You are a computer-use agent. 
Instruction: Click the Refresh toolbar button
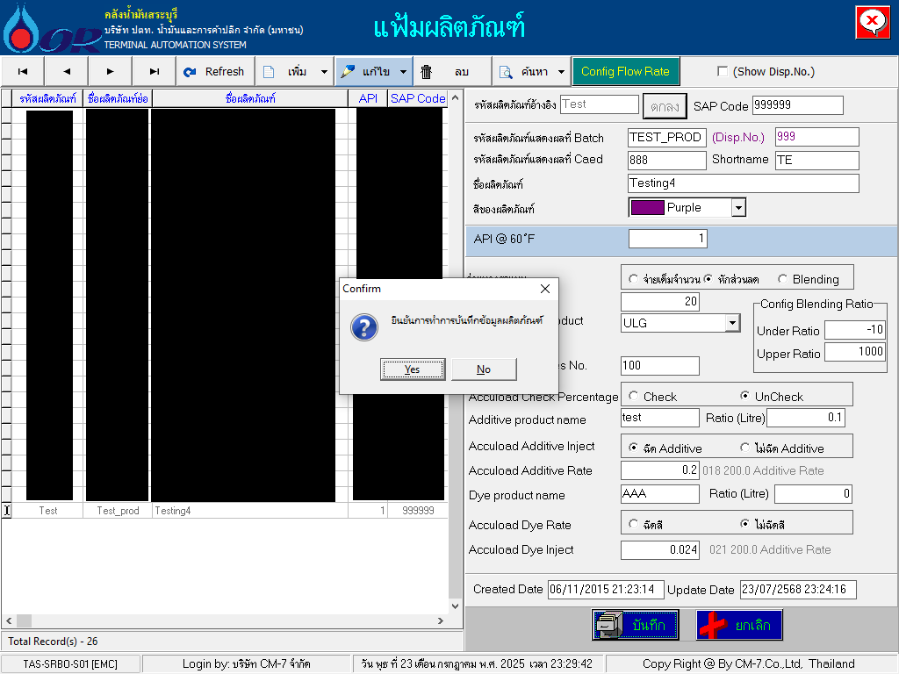(x=215, y=72)
